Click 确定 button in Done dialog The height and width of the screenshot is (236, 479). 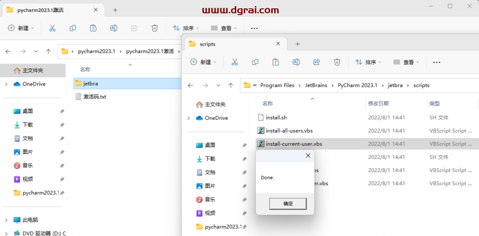click(x=288, y=204)
